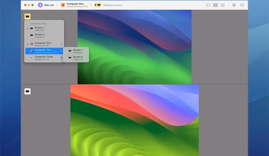Pick Screen 1 in Computer Two submenu

[76, 51]
